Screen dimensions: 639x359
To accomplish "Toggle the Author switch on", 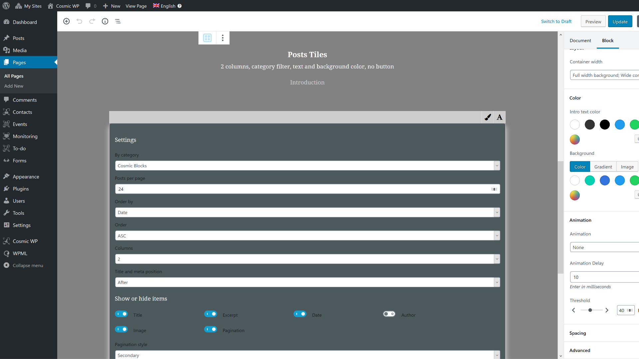I will pyautogui.click(x=389, y=314).
